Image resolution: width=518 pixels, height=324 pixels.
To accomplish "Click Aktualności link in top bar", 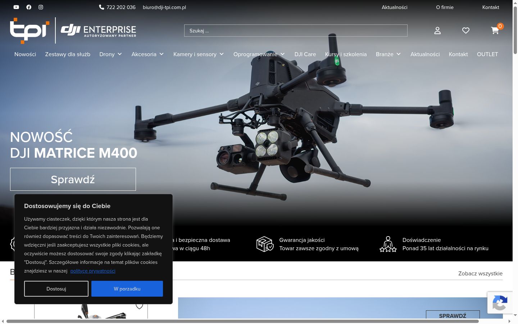I will click(x=395, y=7).
